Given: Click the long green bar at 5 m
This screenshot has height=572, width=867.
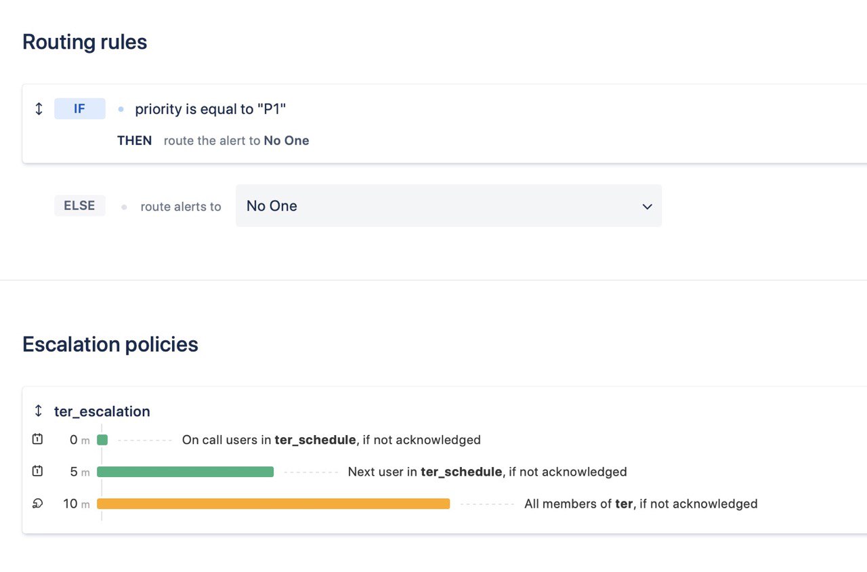Looking at the screenshot, I should pos(186,472).
